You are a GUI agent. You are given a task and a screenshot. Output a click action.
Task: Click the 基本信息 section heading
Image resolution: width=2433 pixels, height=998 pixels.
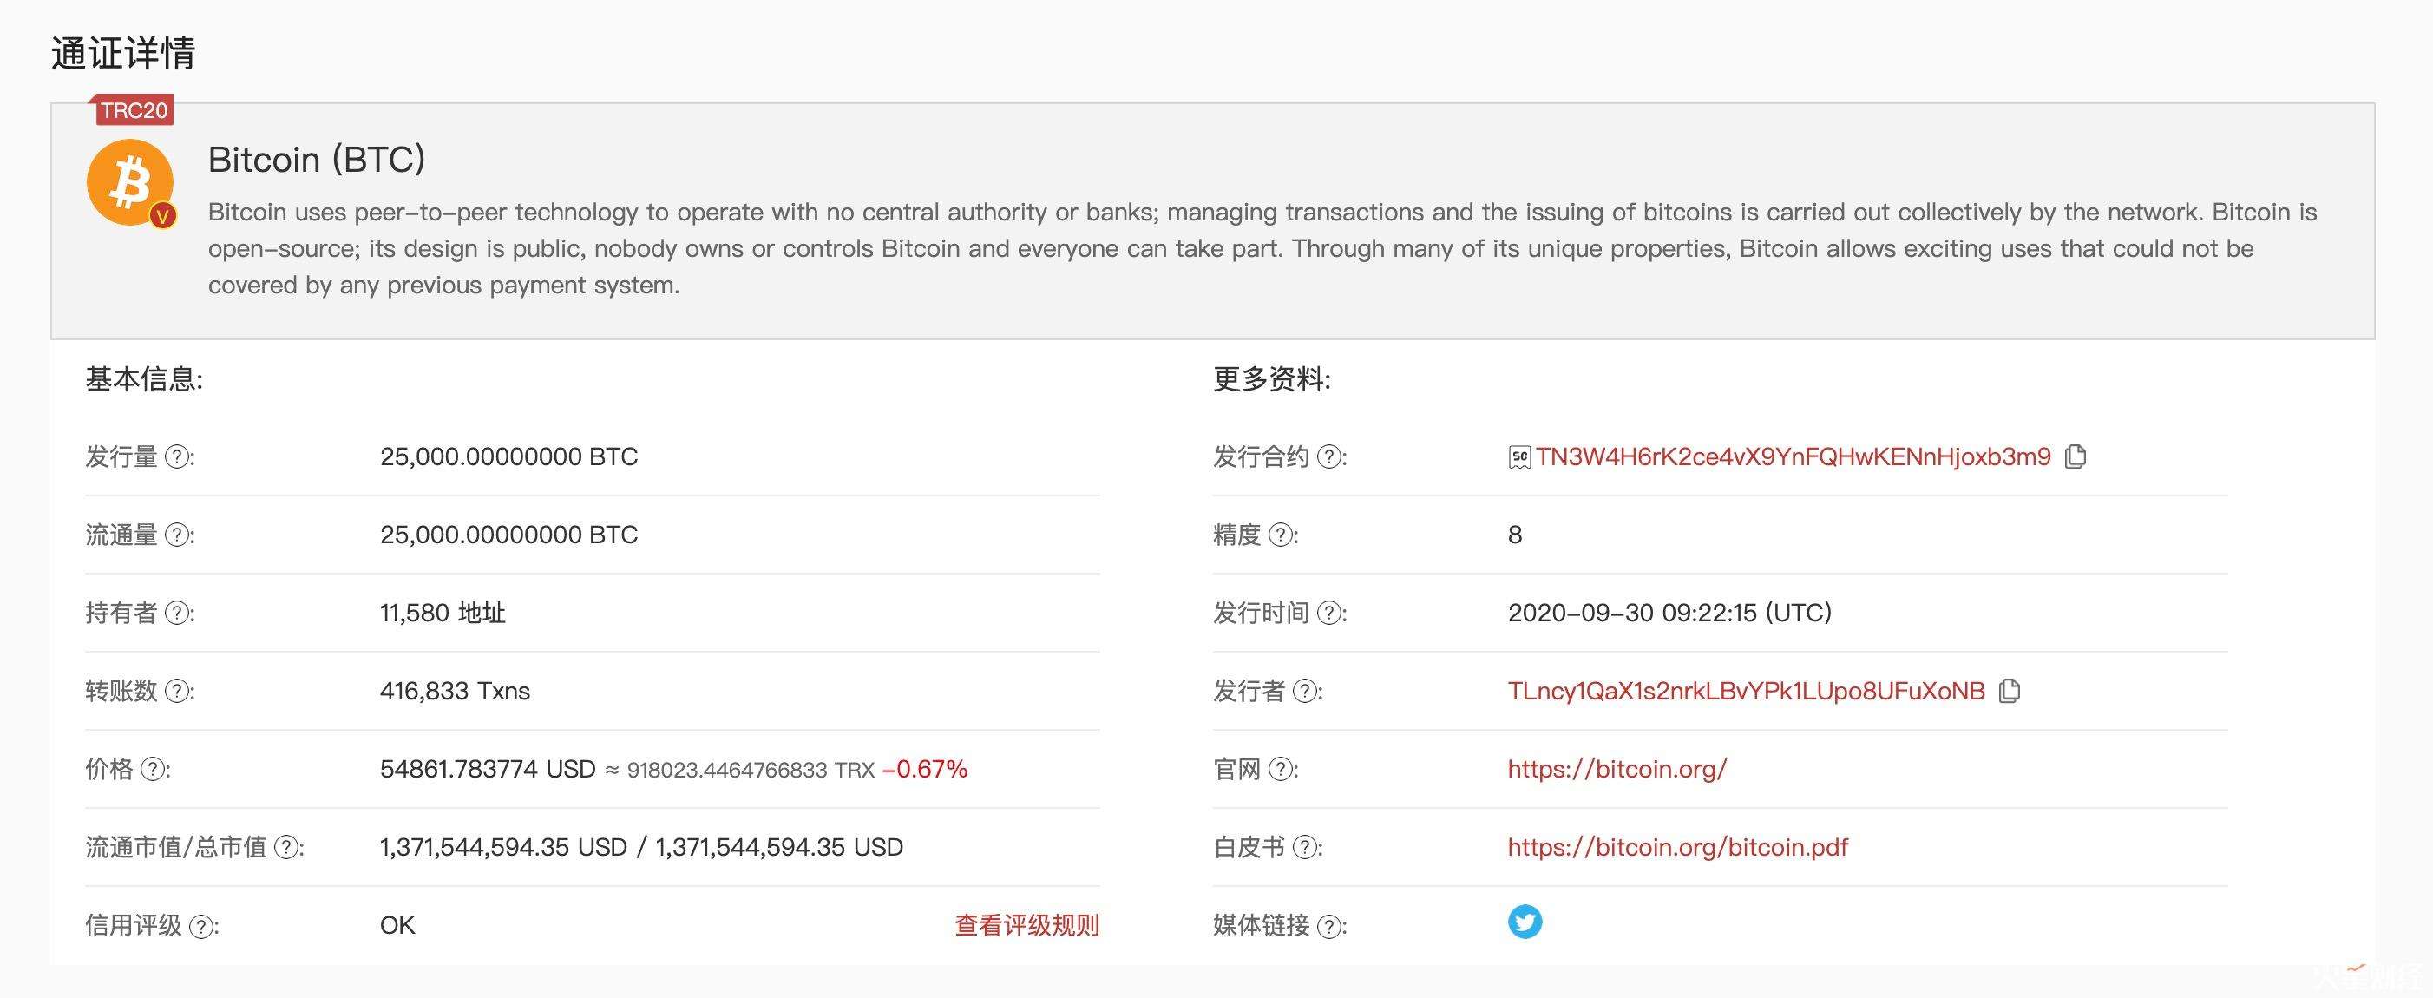click(x=145, y=379)
